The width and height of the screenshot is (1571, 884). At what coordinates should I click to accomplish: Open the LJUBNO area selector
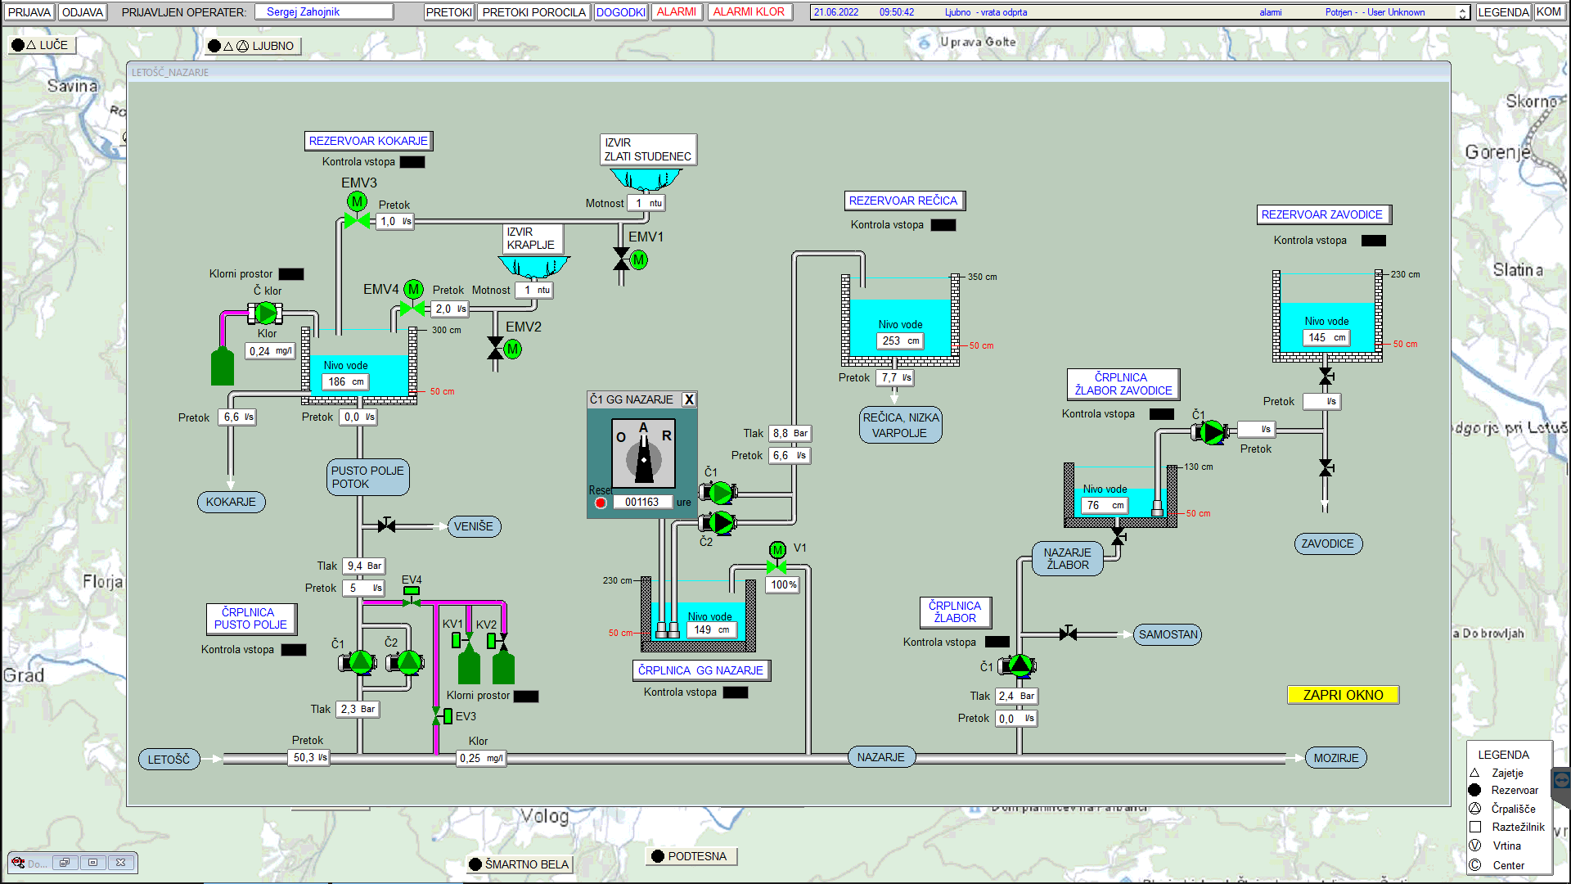click(x=254, y=46)
